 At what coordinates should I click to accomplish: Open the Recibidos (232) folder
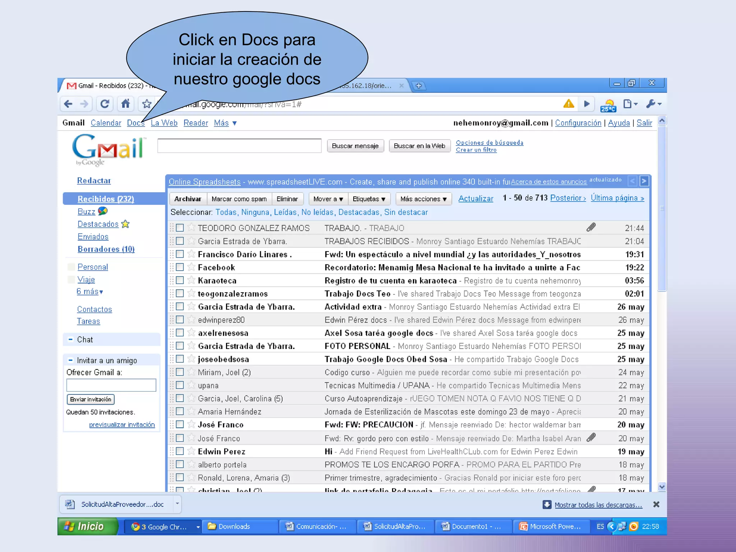tap(106, 199)
